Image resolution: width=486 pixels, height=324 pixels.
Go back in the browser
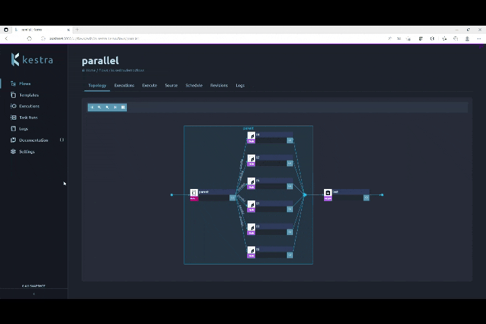(x=7, y=38)
